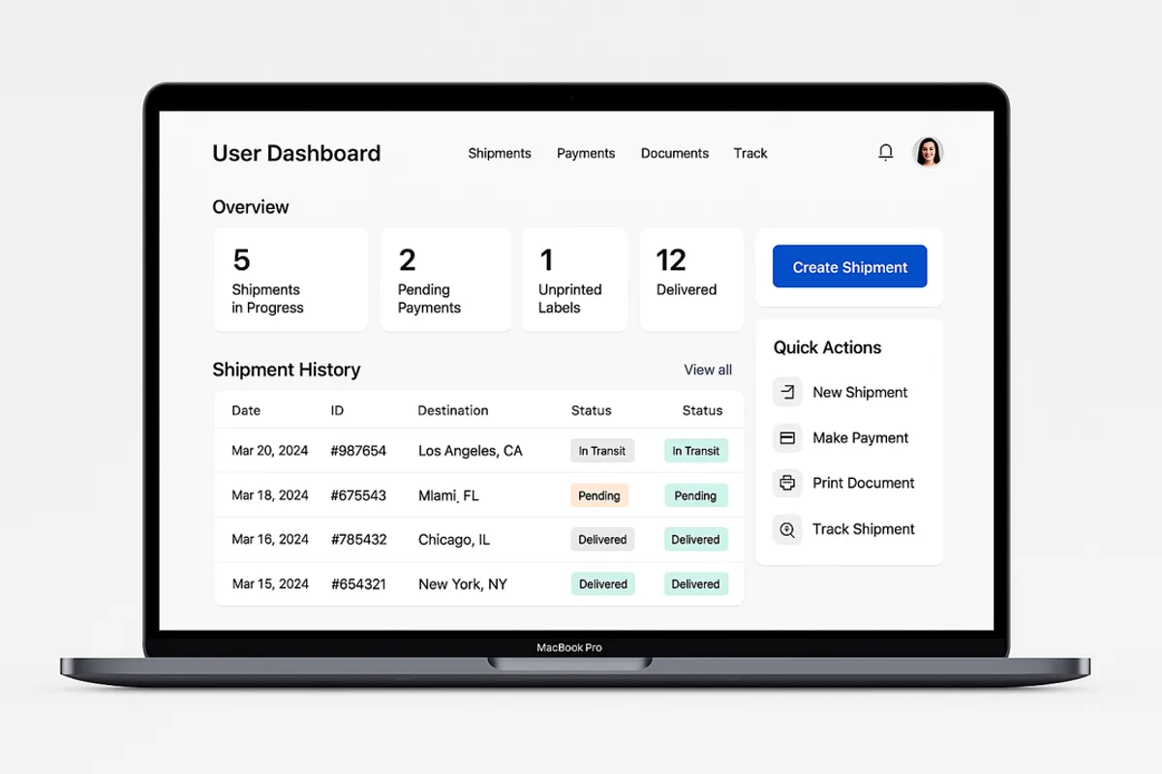Viewport: 1162px width, 774px height.
Task: Open the notification bell
Action: [x=885, y=152]
